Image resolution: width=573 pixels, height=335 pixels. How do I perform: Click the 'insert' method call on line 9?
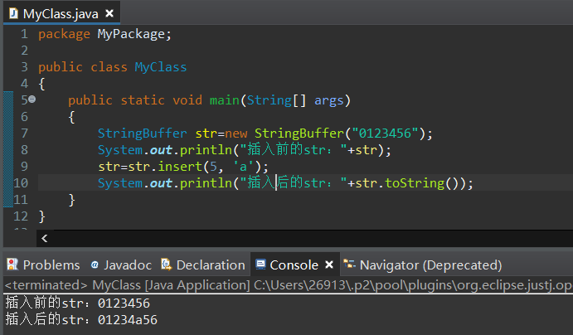coord(180,167)
